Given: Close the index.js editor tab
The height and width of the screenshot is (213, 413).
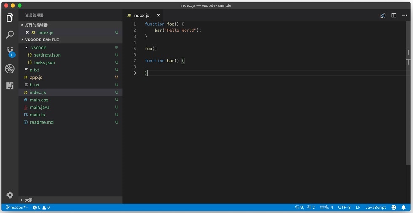Looking at the screenshot, I should pos(158,16).
